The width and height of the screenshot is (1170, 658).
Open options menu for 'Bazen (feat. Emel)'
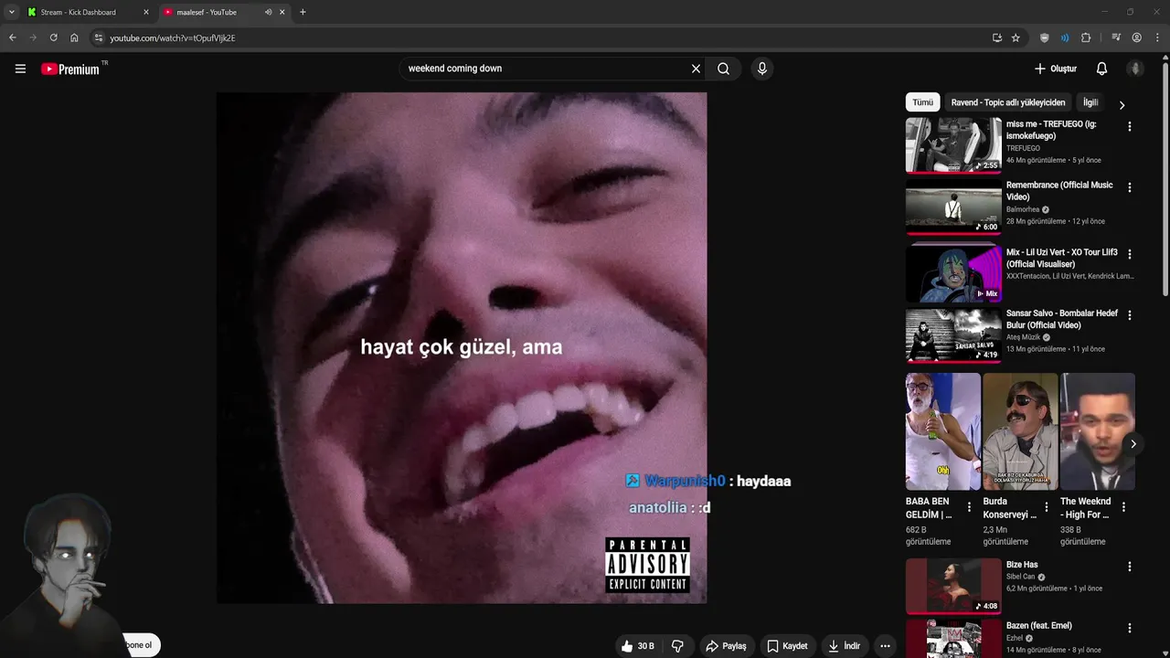[1130, 628]
